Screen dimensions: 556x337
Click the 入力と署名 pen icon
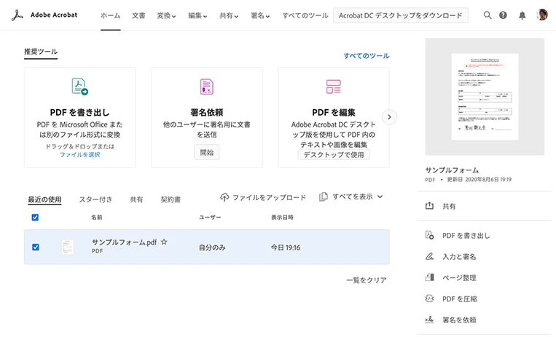tap(429, 256)
